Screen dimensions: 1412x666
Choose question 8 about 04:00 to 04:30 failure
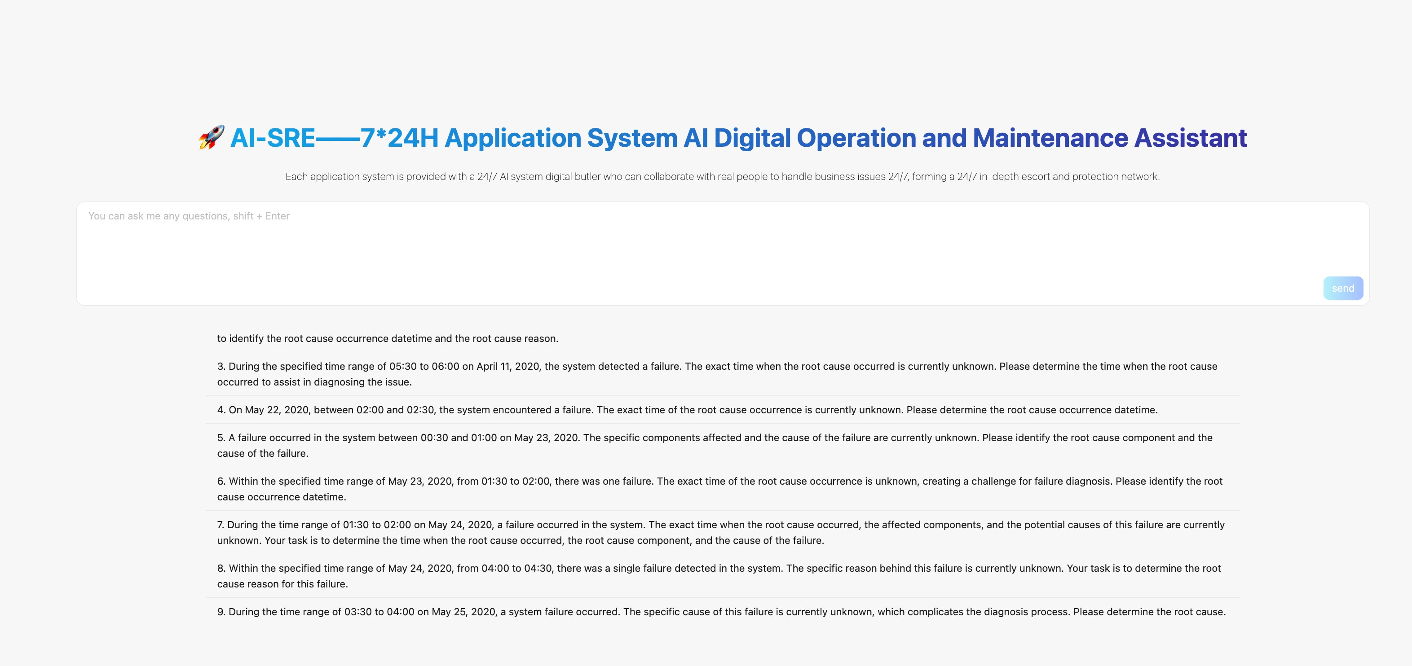pyautogui.click(x=719, y=576)
